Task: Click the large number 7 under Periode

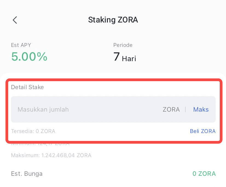Action: (x=117, y=57)
